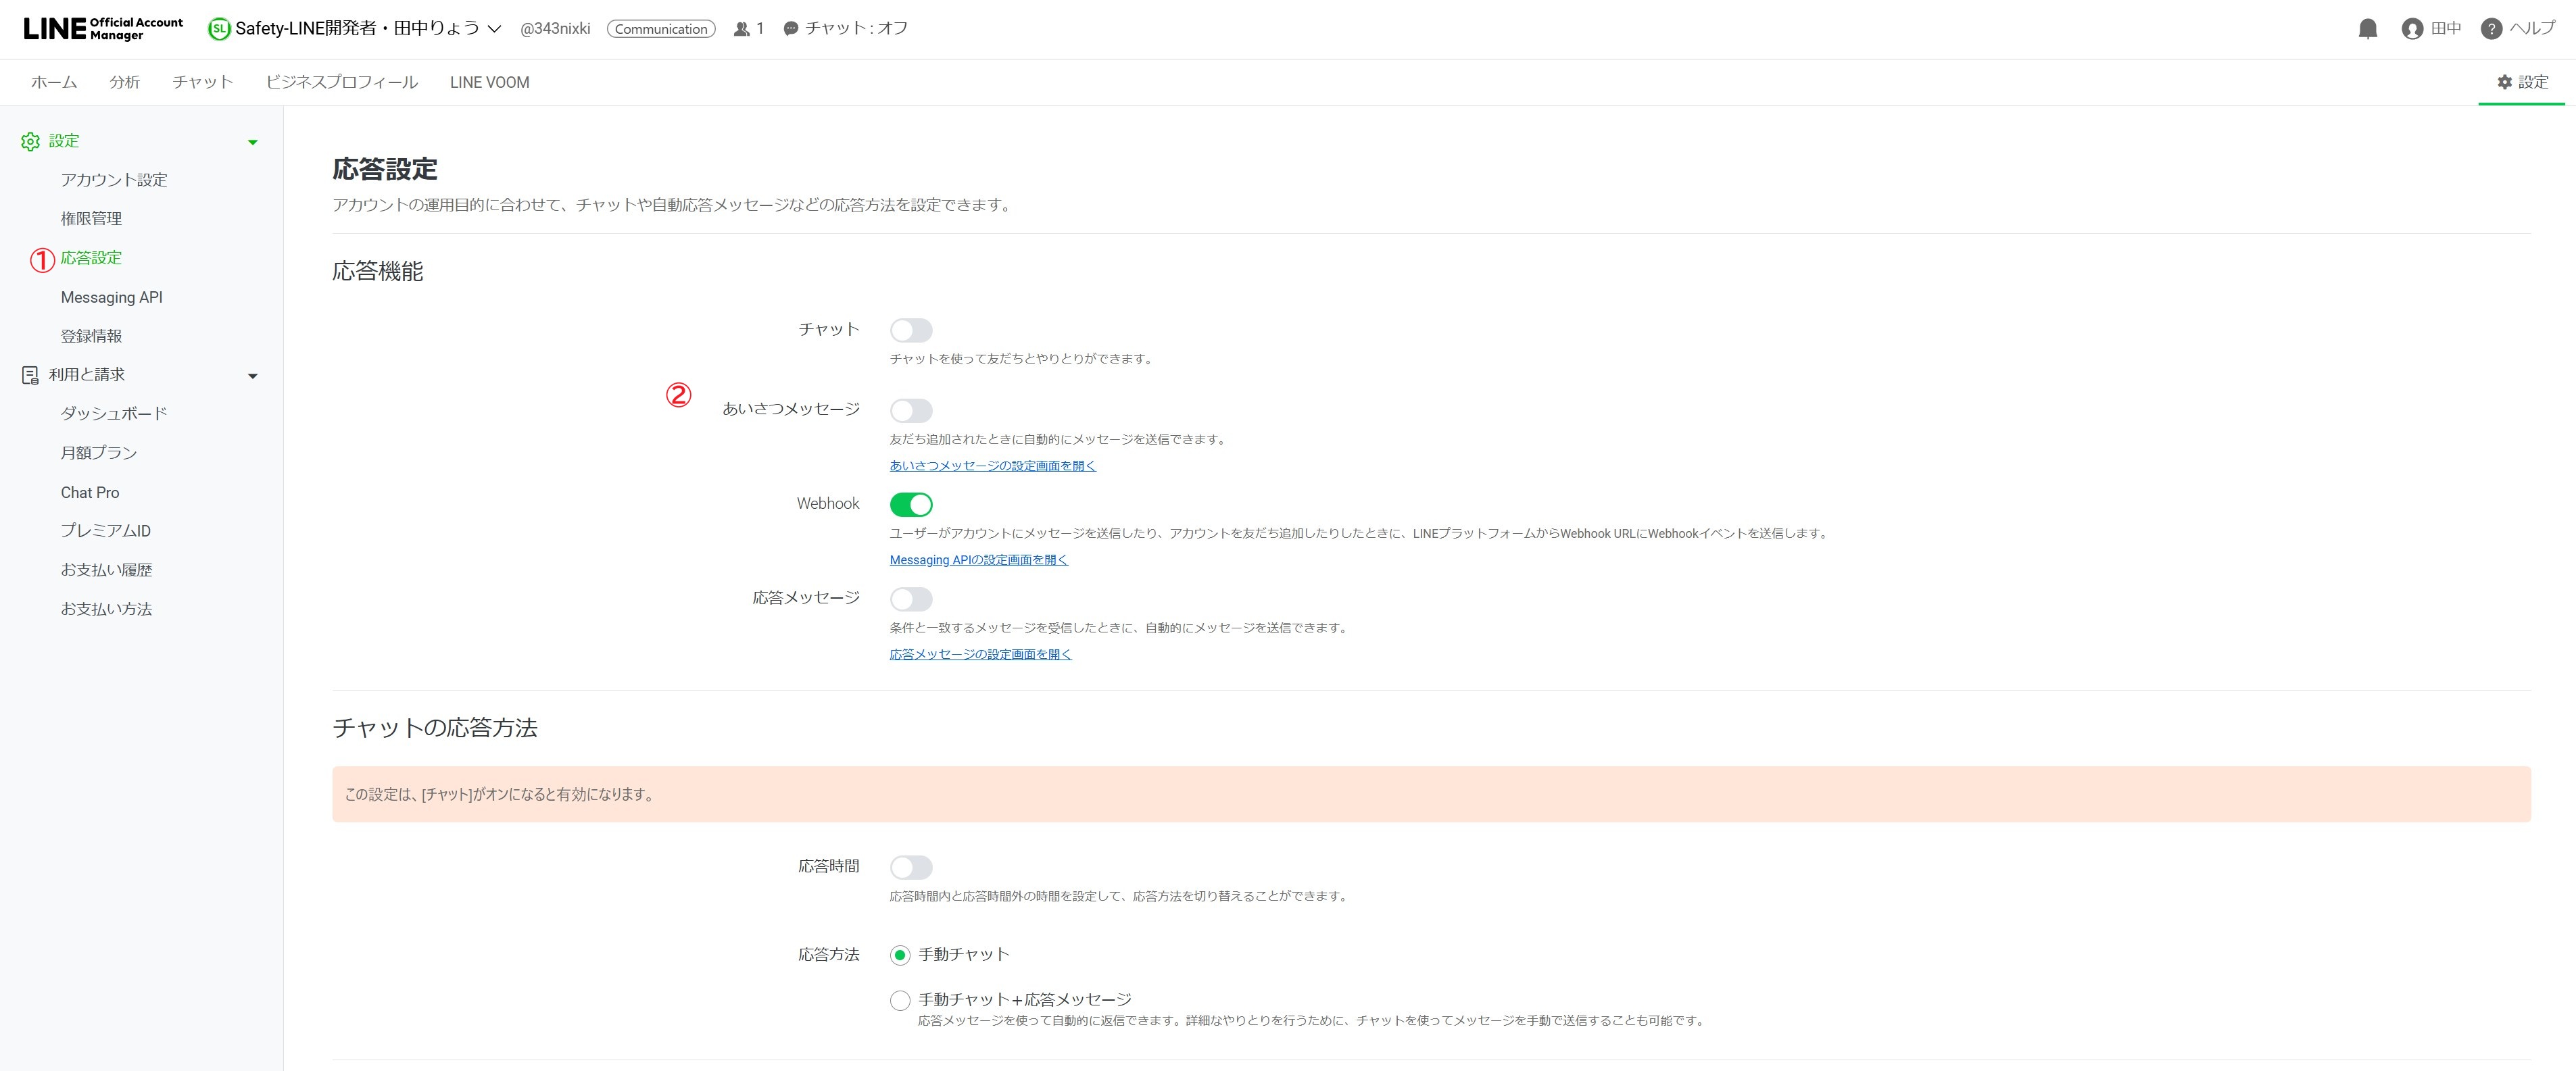Toggle the チャット switch on
Screen dimensions: 2576x1071
[x=911, y=330]
